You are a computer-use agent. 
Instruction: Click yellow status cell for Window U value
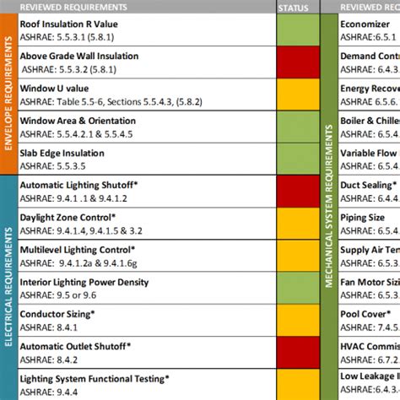pyautogui.click(x=298, y=95)
